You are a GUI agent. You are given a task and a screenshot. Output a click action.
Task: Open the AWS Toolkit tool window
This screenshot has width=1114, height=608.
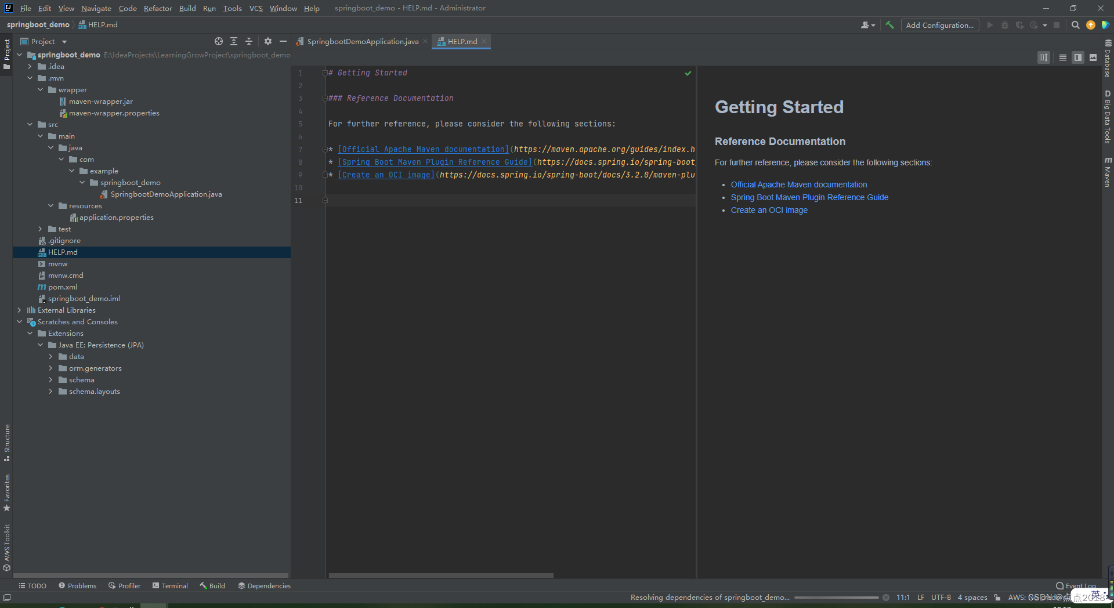point(6,548)
